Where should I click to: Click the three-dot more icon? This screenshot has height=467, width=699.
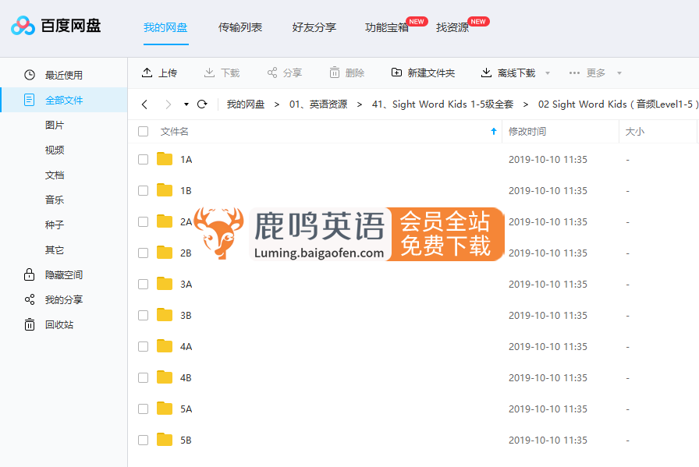pyautogui.click(x=574, y=73)
